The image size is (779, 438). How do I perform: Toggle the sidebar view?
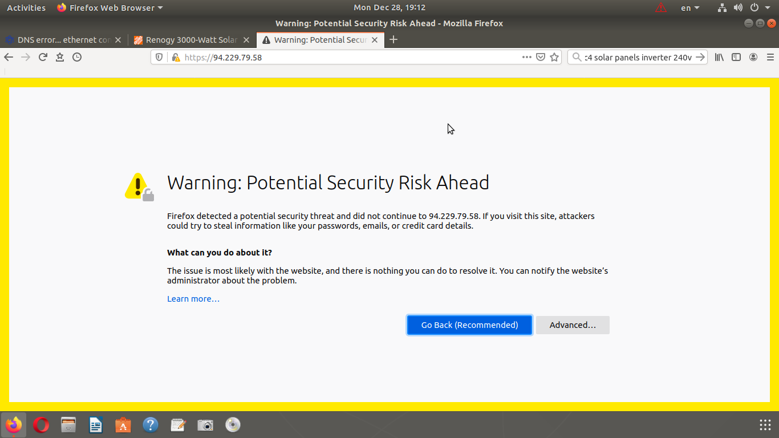point(736,57)
